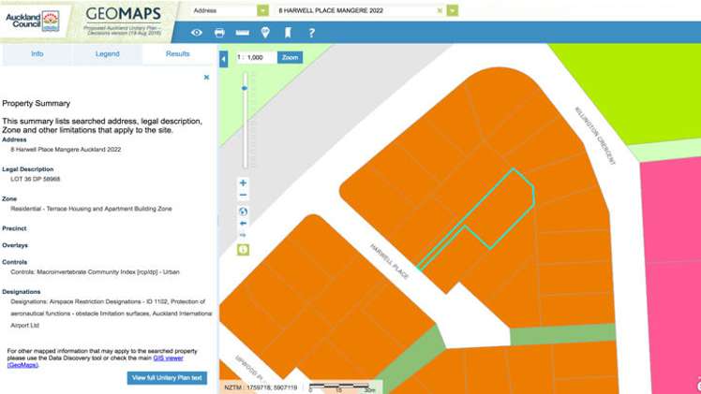The image size is (701, 394).
Task: Click the Print icon in toolbar
Action: [219, 33]
